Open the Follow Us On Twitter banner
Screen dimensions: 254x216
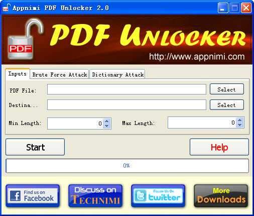158,196
